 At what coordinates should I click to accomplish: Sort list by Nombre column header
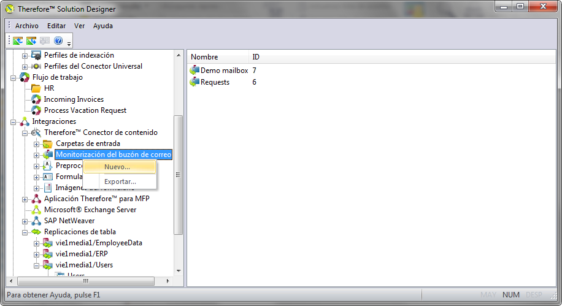click(x=218, y=57)
